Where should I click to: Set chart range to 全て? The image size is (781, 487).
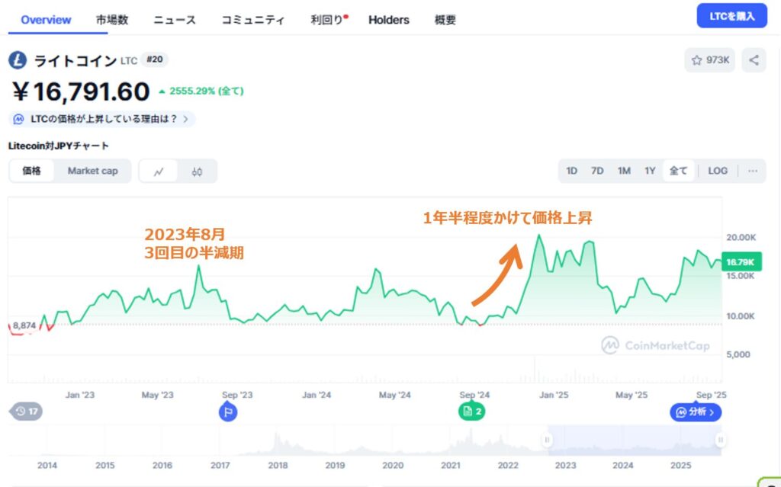click(x=678, y=171)
